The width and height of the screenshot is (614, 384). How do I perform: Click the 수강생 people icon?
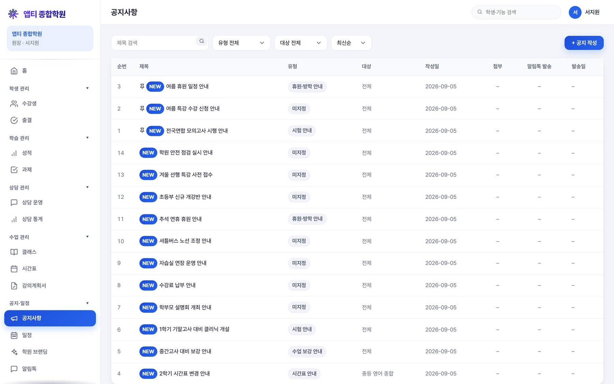click(14, 103)
